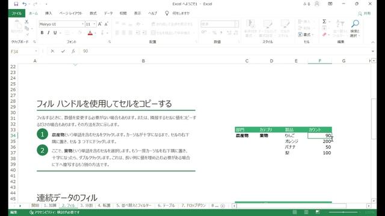
Task: Click the Cancel X beside the formula bar
Action: [52, 51]
